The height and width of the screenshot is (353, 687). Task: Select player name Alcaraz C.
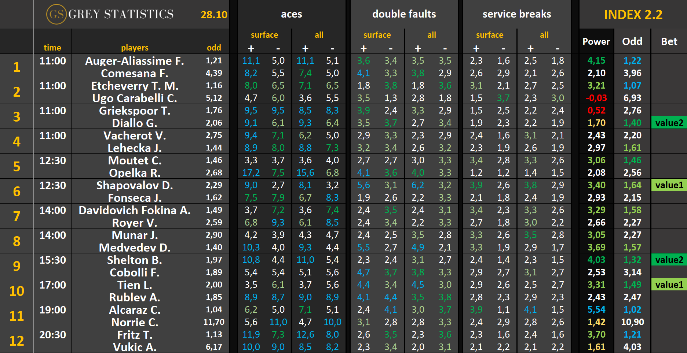click(x=135, y=310)
